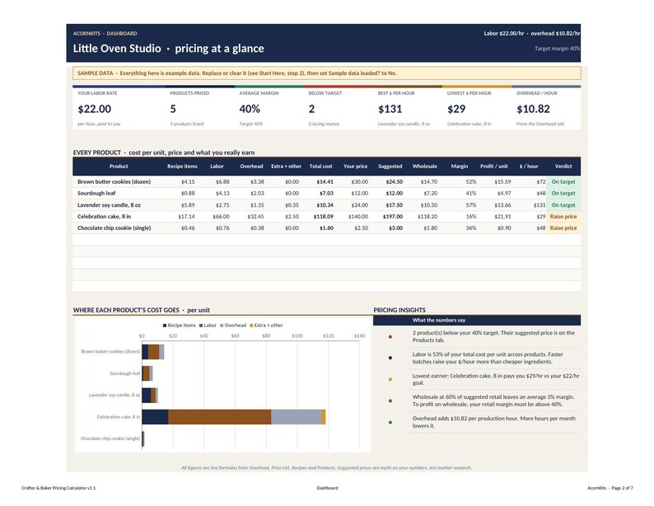This screenshot has width=654, height=506.
Task: Click the 'Brown butter cookies (dozen)' chart axis label
Action: (x=110, y=351)
